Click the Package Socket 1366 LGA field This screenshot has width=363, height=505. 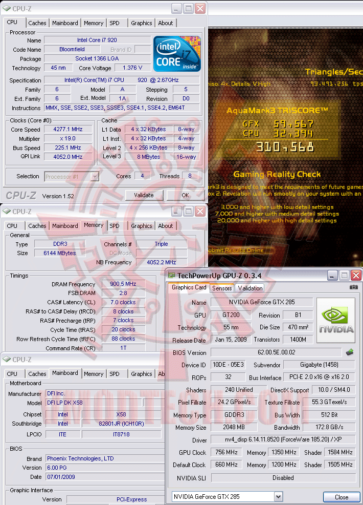(97, 58)
